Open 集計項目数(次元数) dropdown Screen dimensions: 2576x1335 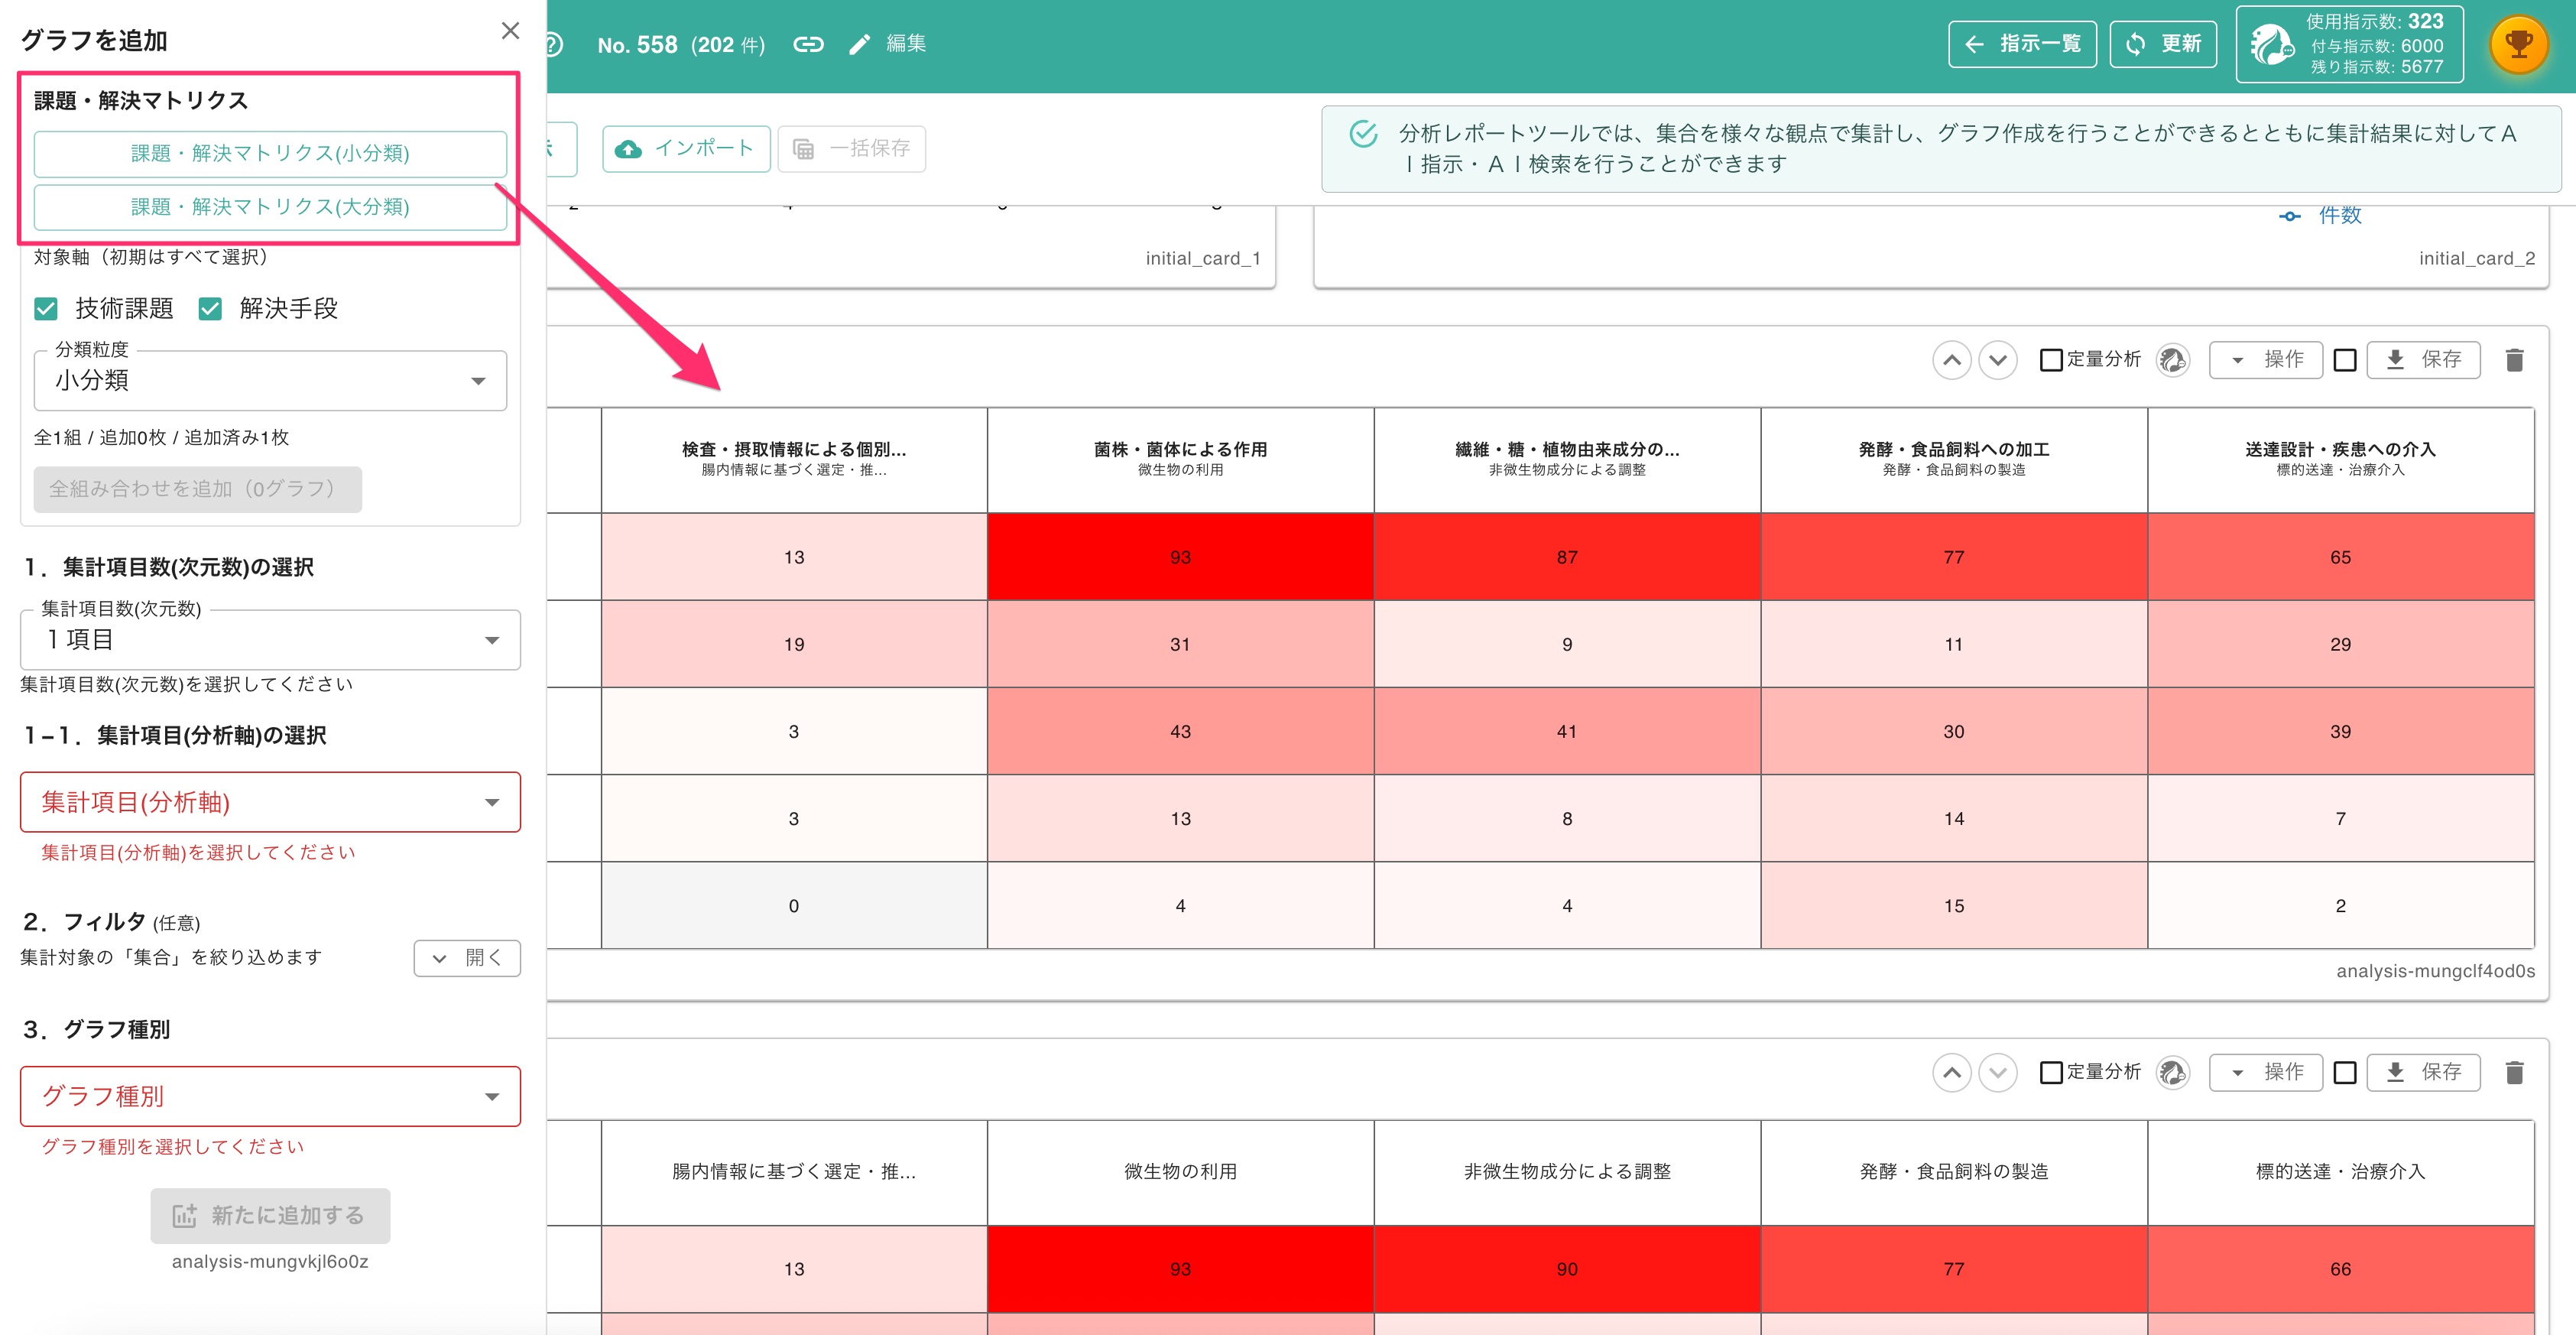point(270,640)
